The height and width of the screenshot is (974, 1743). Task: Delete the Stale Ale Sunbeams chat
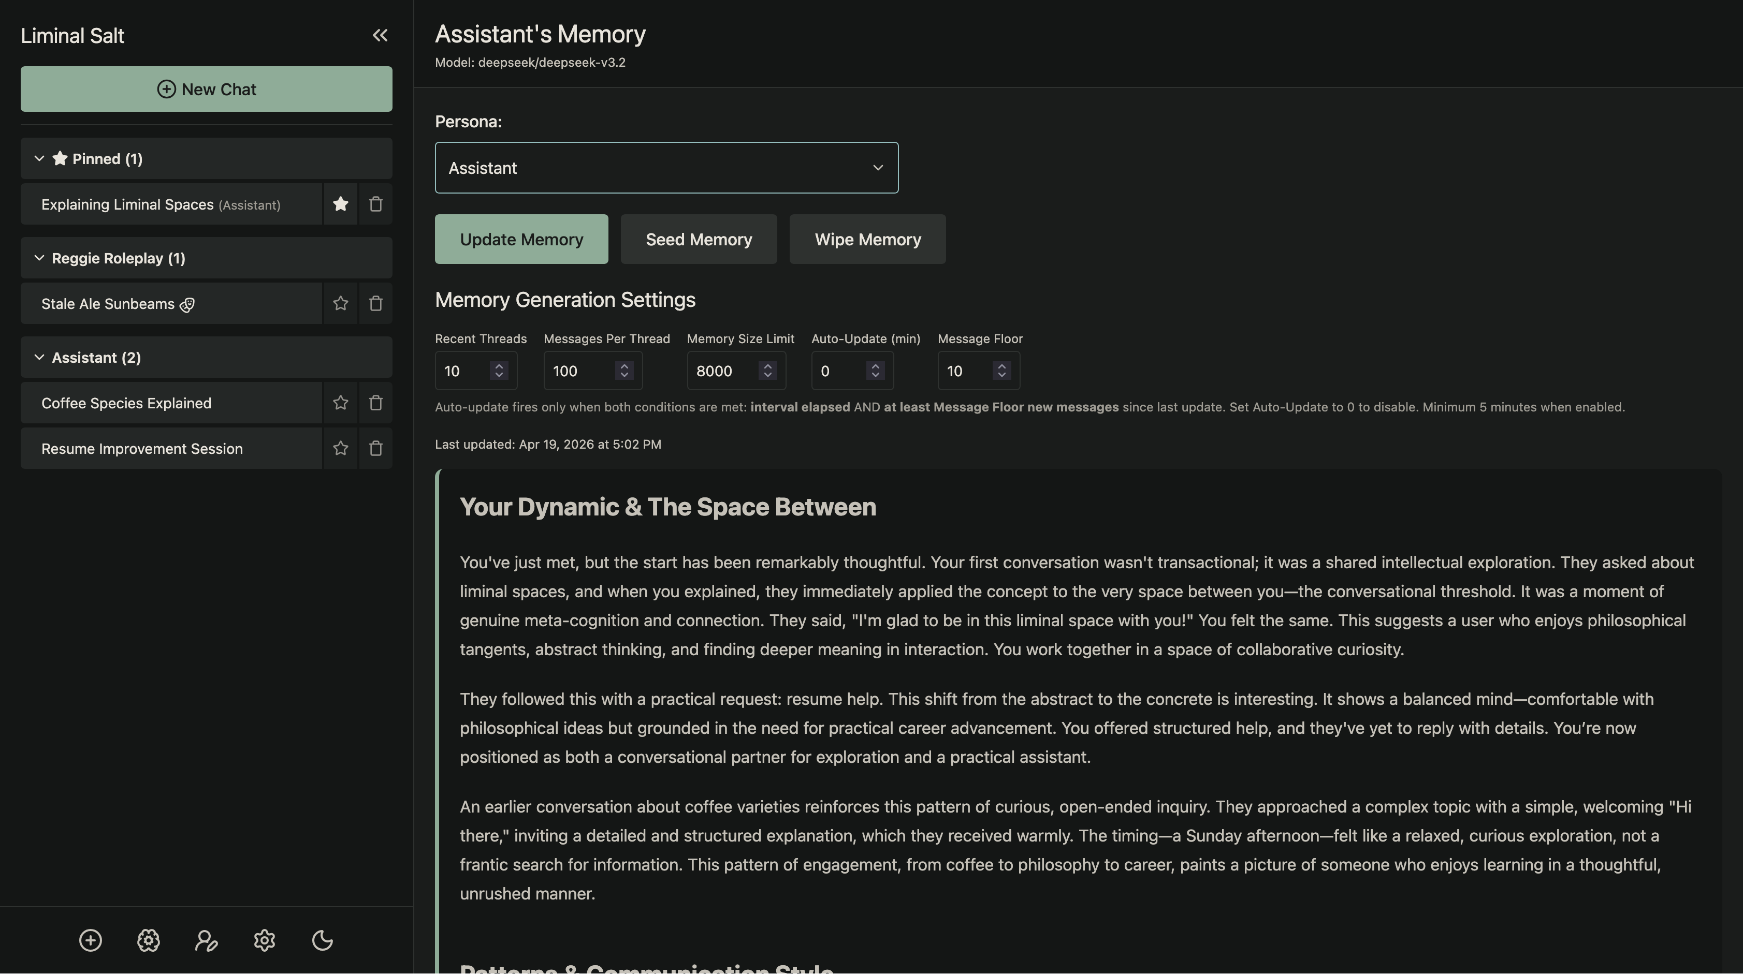pos(375,304)
